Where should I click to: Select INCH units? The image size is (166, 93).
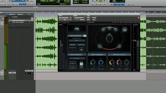click(81, 67)
